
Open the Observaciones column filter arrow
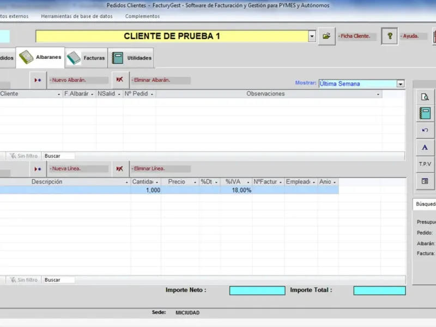pos(378,94)
